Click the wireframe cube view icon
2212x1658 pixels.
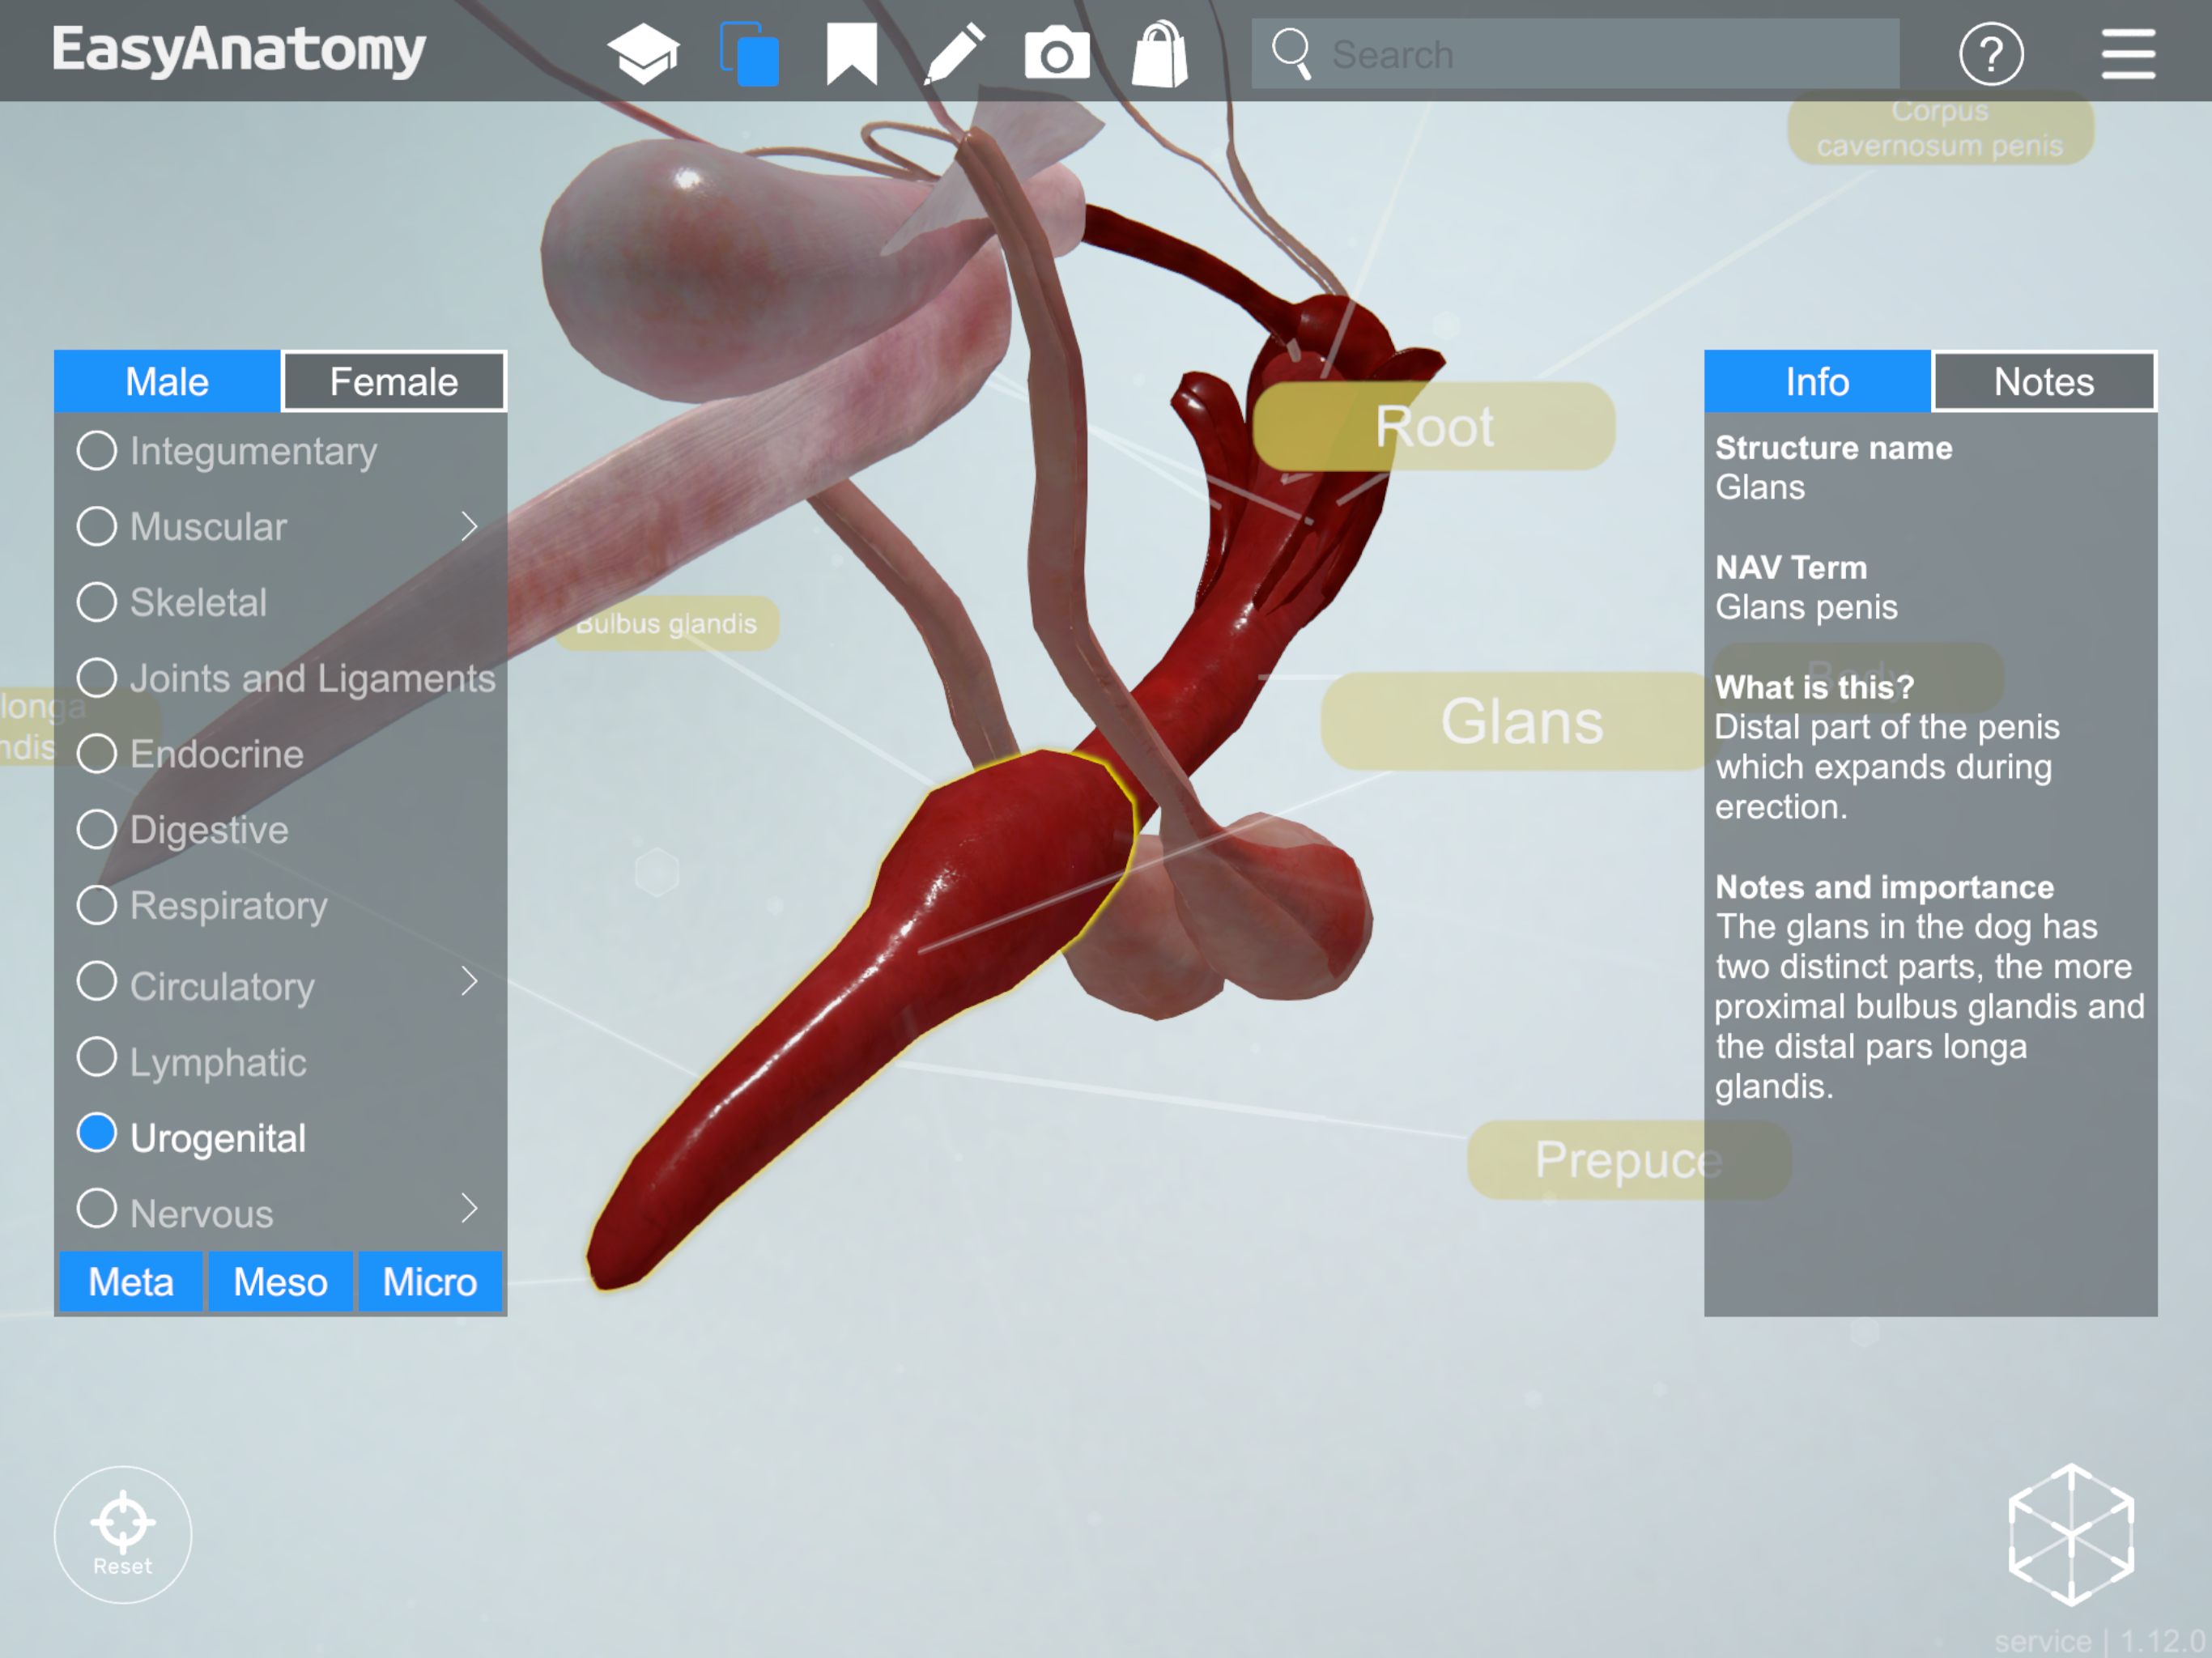[2070, 1534]
